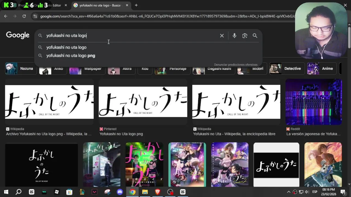Click 'Denunciar predicciones ofensivas' link

(236, 65)
